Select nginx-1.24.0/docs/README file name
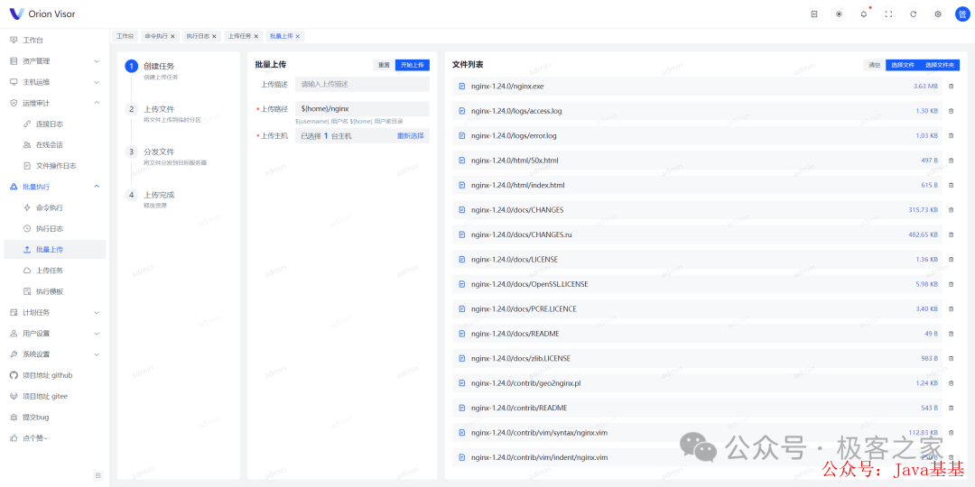Screen dimensions: 975x487 [x=515, y=335]
